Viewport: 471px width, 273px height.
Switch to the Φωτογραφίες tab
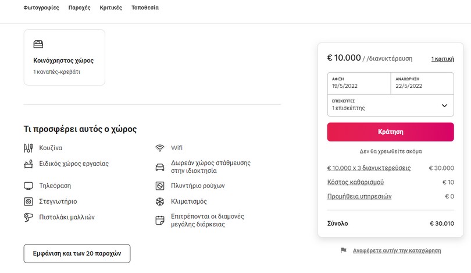41,8
